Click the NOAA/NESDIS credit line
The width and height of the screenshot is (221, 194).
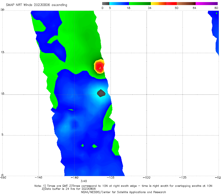(x=123, y=192)
